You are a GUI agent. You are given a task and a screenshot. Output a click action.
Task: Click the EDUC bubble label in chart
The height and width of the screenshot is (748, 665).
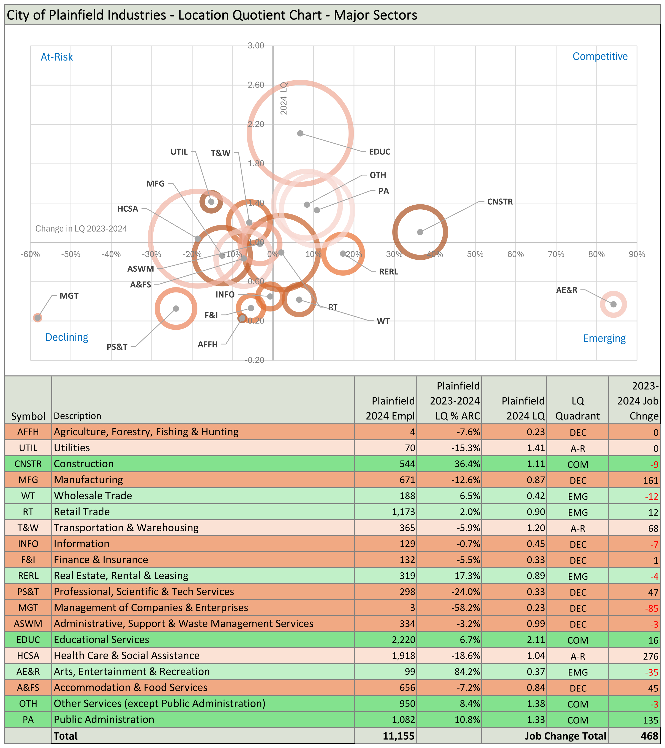(380, 152)
